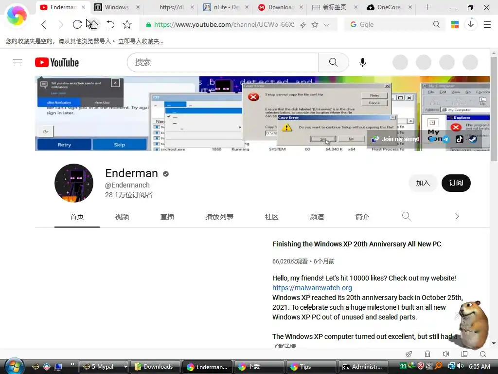Click the rocket accelerator status icon
Screen dimensions: 498x374
click(x=409, y=354)
